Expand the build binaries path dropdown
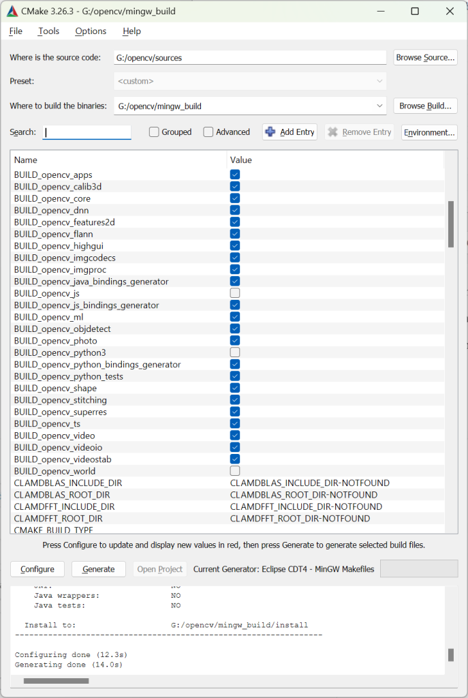 click(379, 106)
